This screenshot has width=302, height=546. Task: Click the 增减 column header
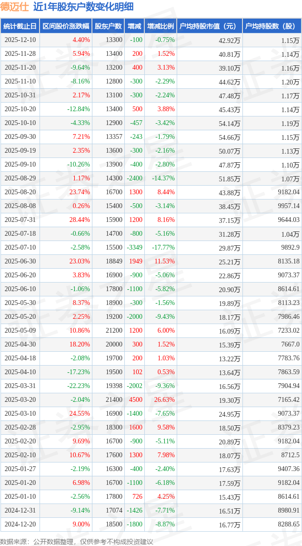pyautogui.click(x=134, y=26)
